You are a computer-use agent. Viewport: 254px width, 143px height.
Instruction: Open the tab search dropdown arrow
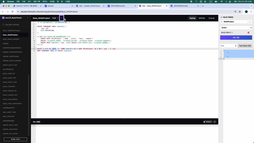pyautogui.click(x=251, y=6)
